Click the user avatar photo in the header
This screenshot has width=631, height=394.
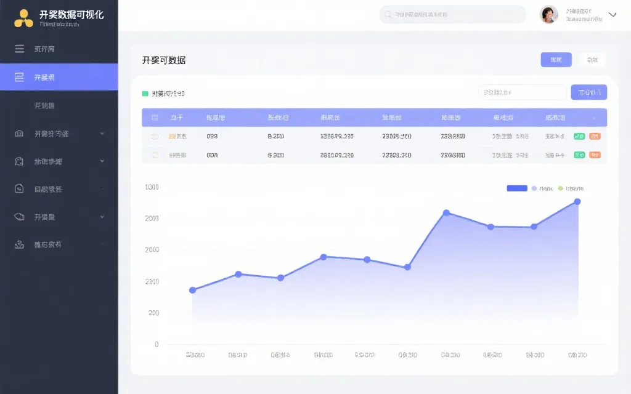click(548, 15)
